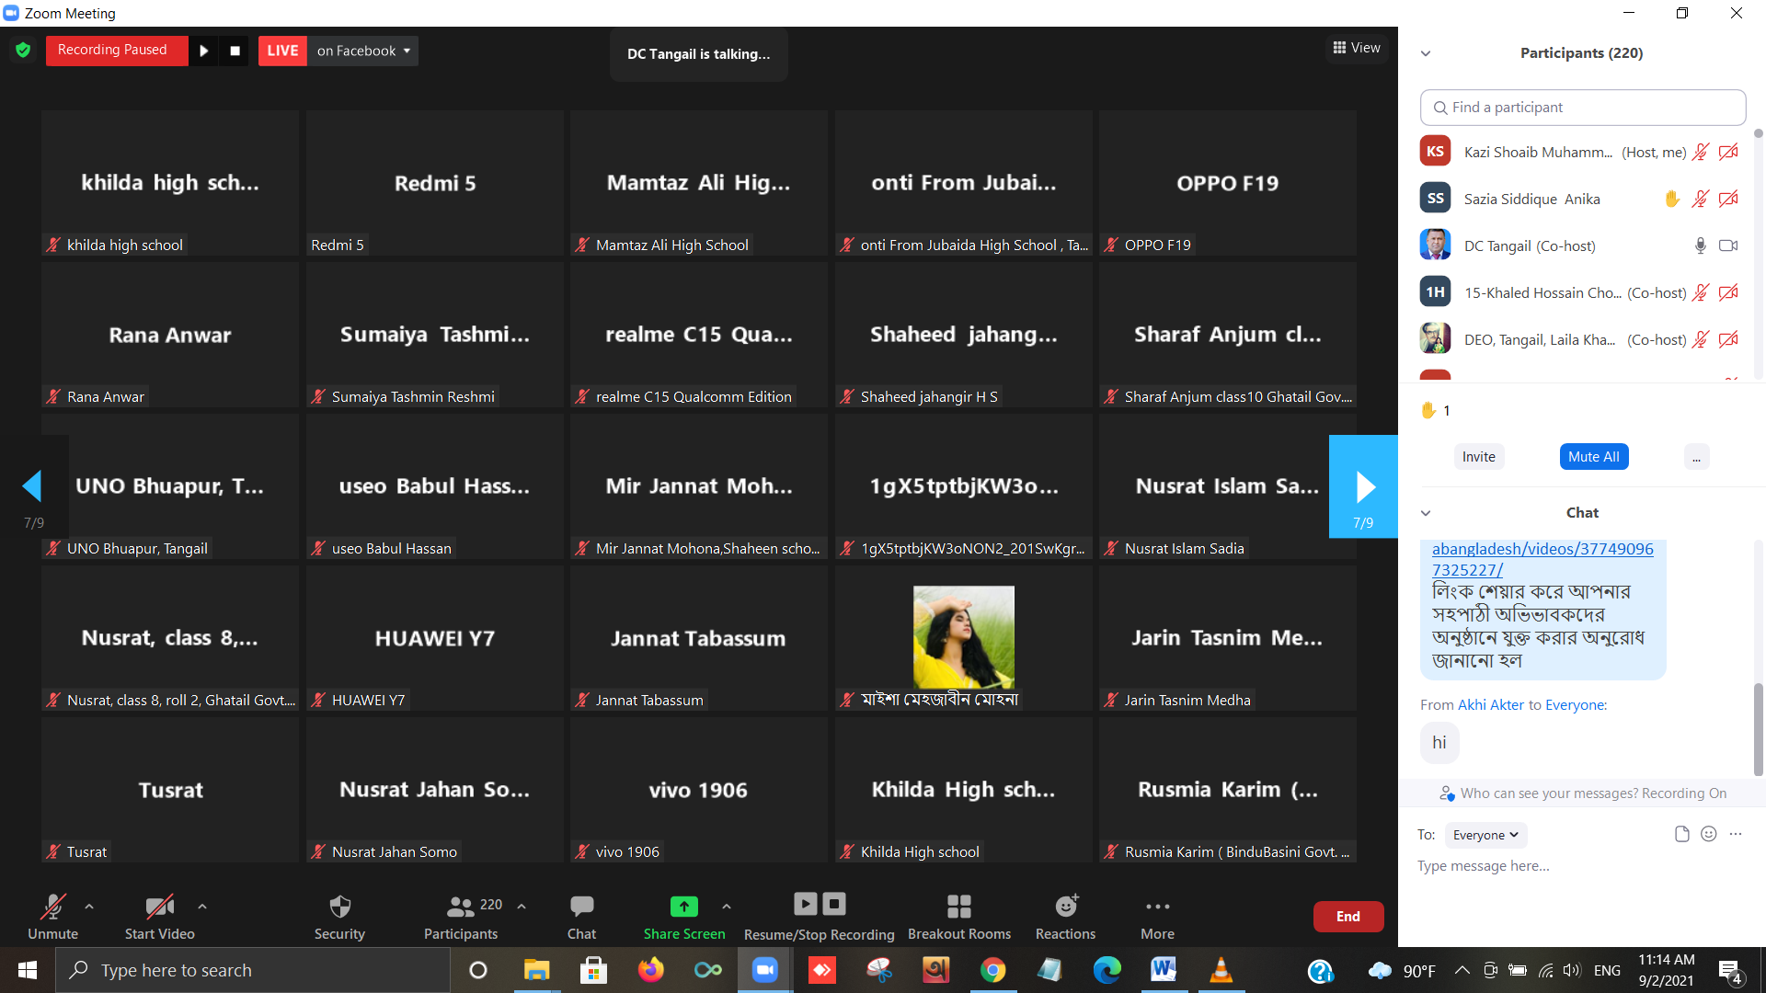Open Microsoft Word from taskbar
Viewport: 1766px width, 993px height.
point(1164,970)
